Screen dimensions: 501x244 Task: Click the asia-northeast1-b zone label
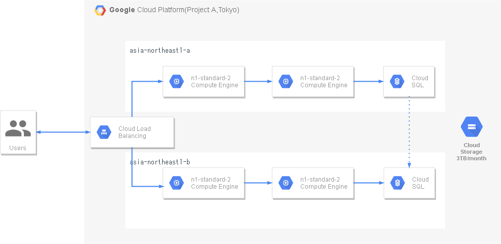[x=160, y=162]
